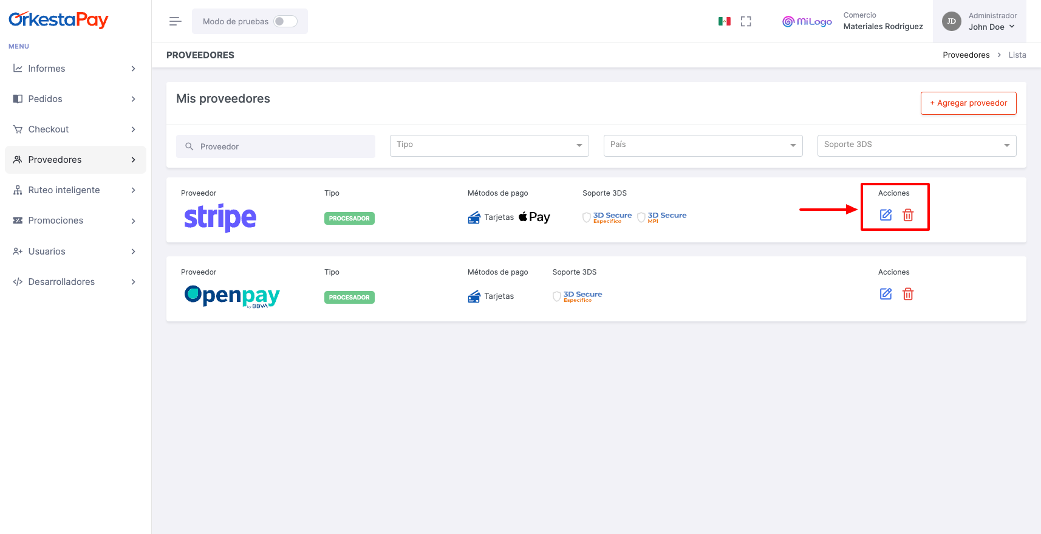
Task: Open the Desarrolladores menu item
Action: [x=75, y=282]
